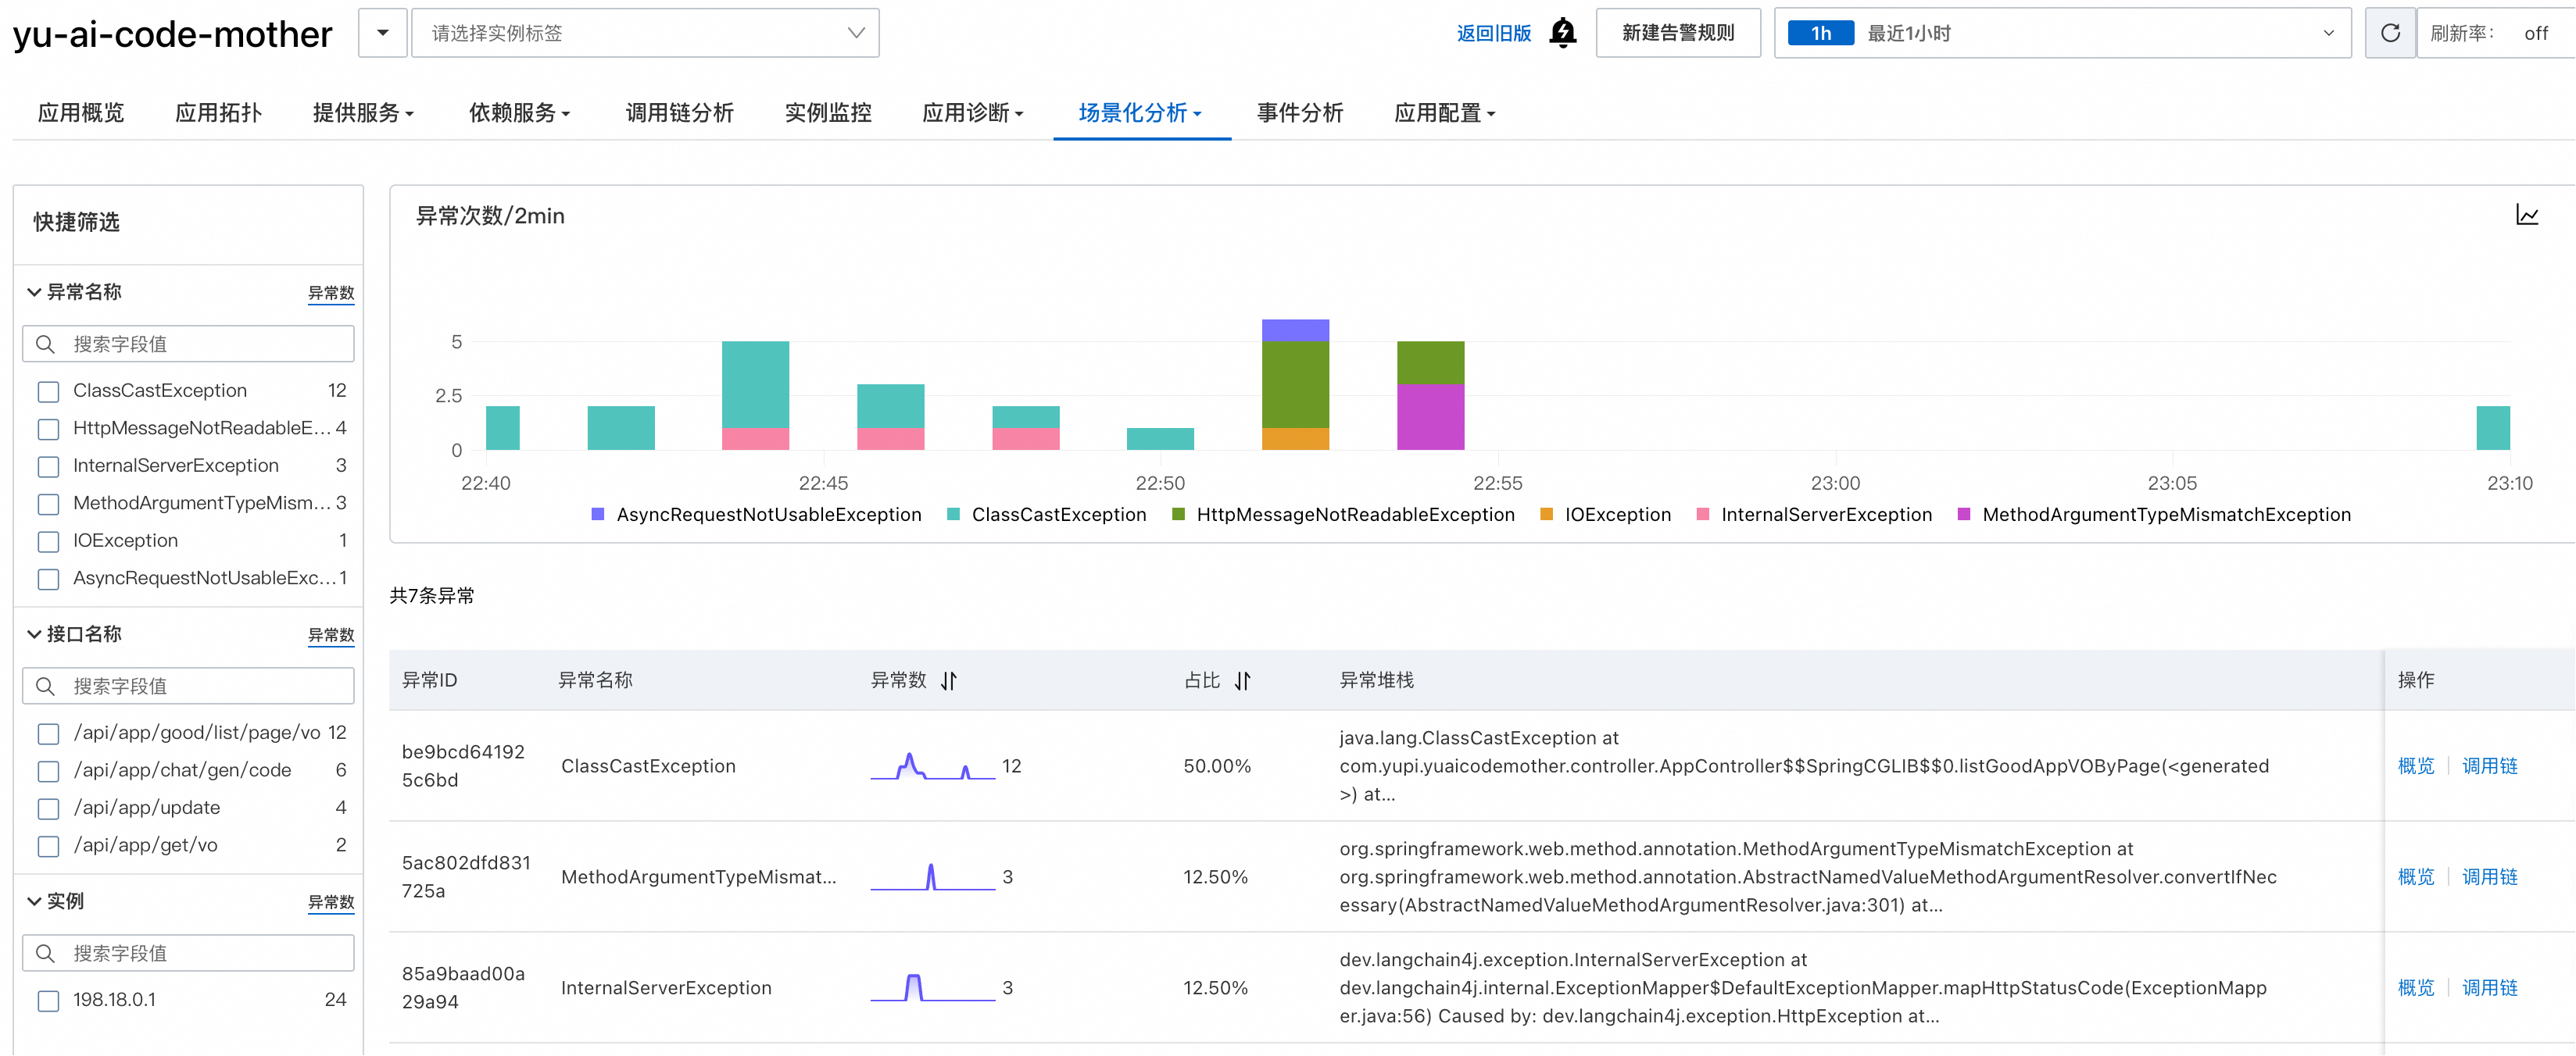The height and width of the screenshot is (1056, 2576).
Task: Open the 请选择实例标签 dropdown
Action: coord(645,33)
